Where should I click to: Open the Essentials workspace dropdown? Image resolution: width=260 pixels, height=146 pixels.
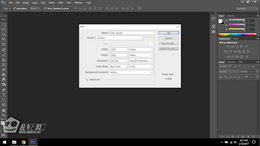(x=247, y=9)
